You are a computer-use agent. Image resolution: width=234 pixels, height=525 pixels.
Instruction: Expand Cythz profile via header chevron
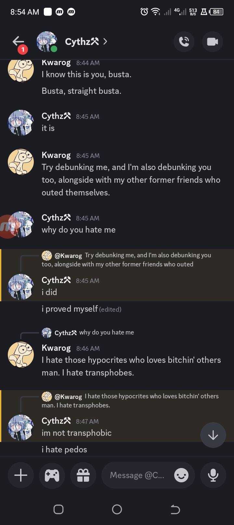105,42
